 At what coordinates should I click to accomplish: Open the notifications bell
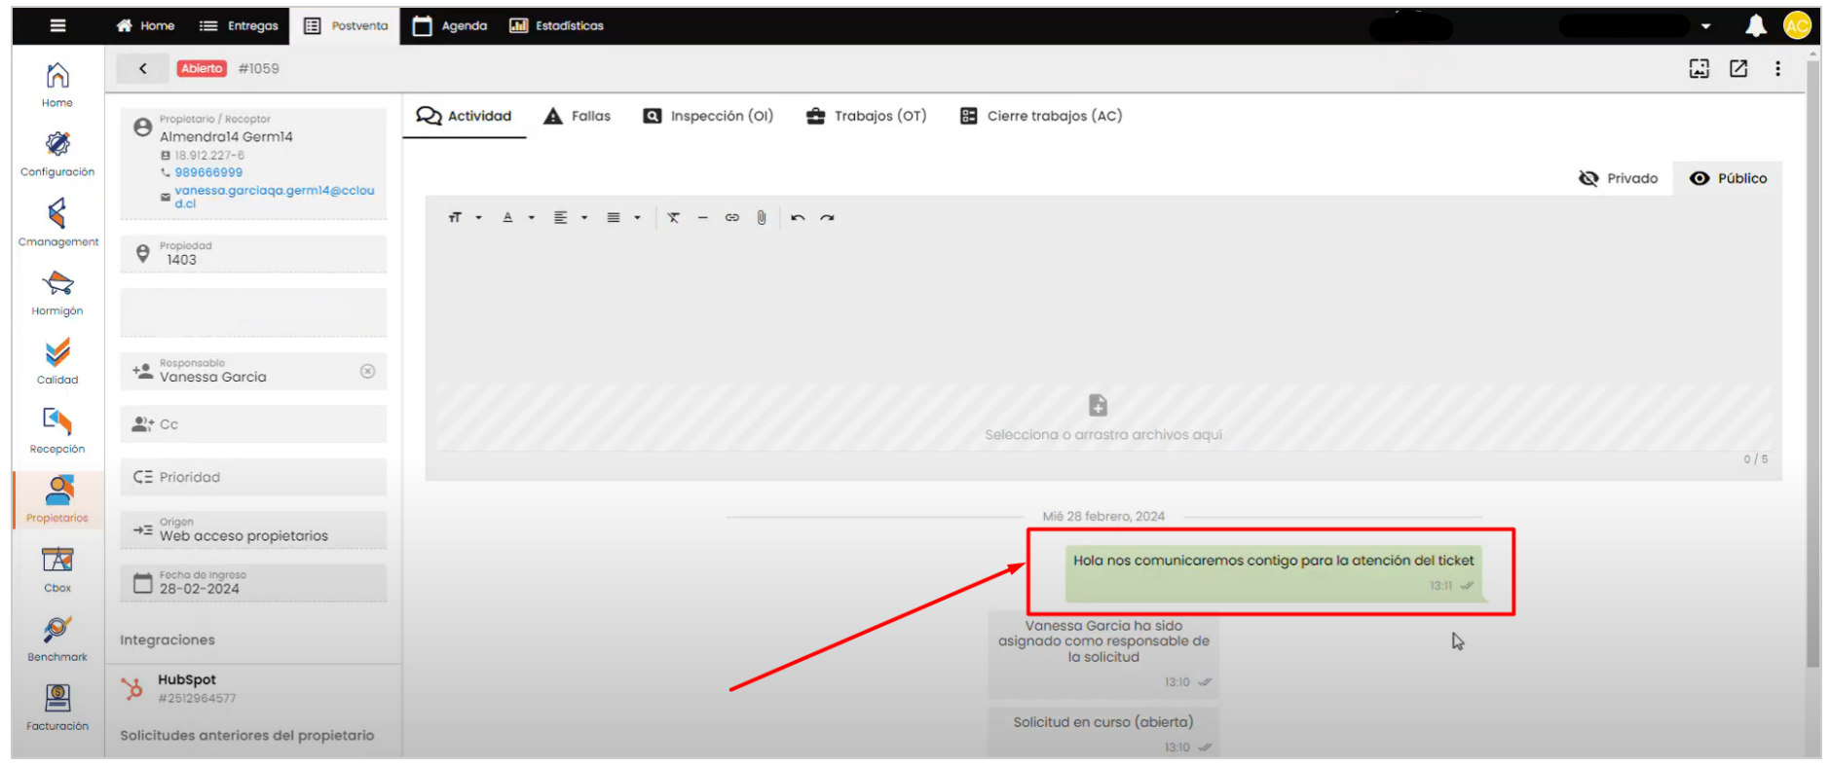click(x=1755, y=26)
